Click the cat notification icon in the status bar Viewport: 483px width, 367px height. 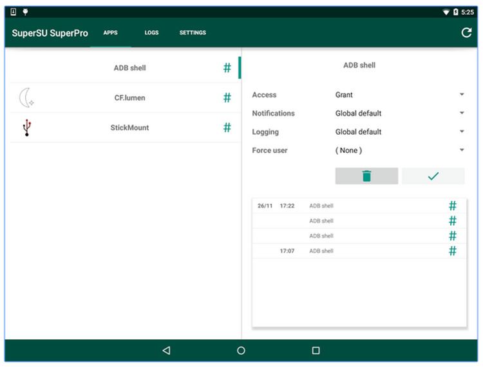coord(25,12)
